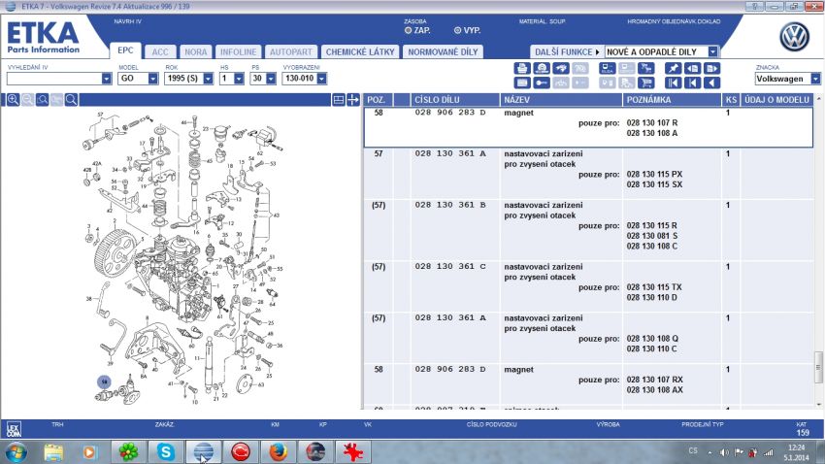The image size is (825, 464).
Task: Open Skype from the taskbar
Action: click(166, 452)
